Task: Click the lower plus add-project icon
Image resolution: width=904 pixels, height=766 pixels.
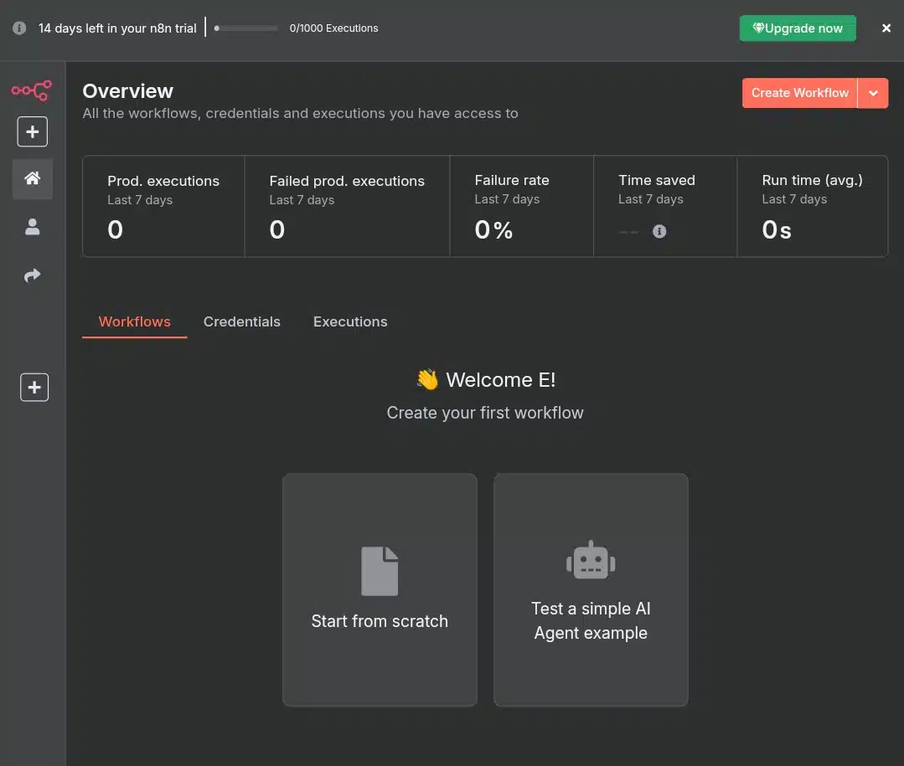Action: [x=34, y=387]
